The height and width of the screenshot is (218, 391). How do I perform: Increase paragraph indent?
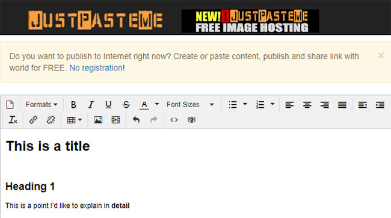pyautogui.click(x=380, y=105)
